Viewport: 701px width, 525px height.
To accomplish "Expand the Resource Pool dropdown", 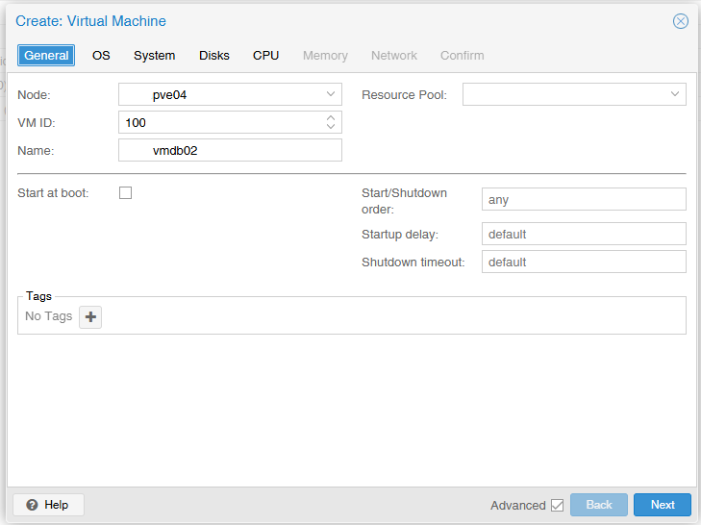I will coord(574,94).
